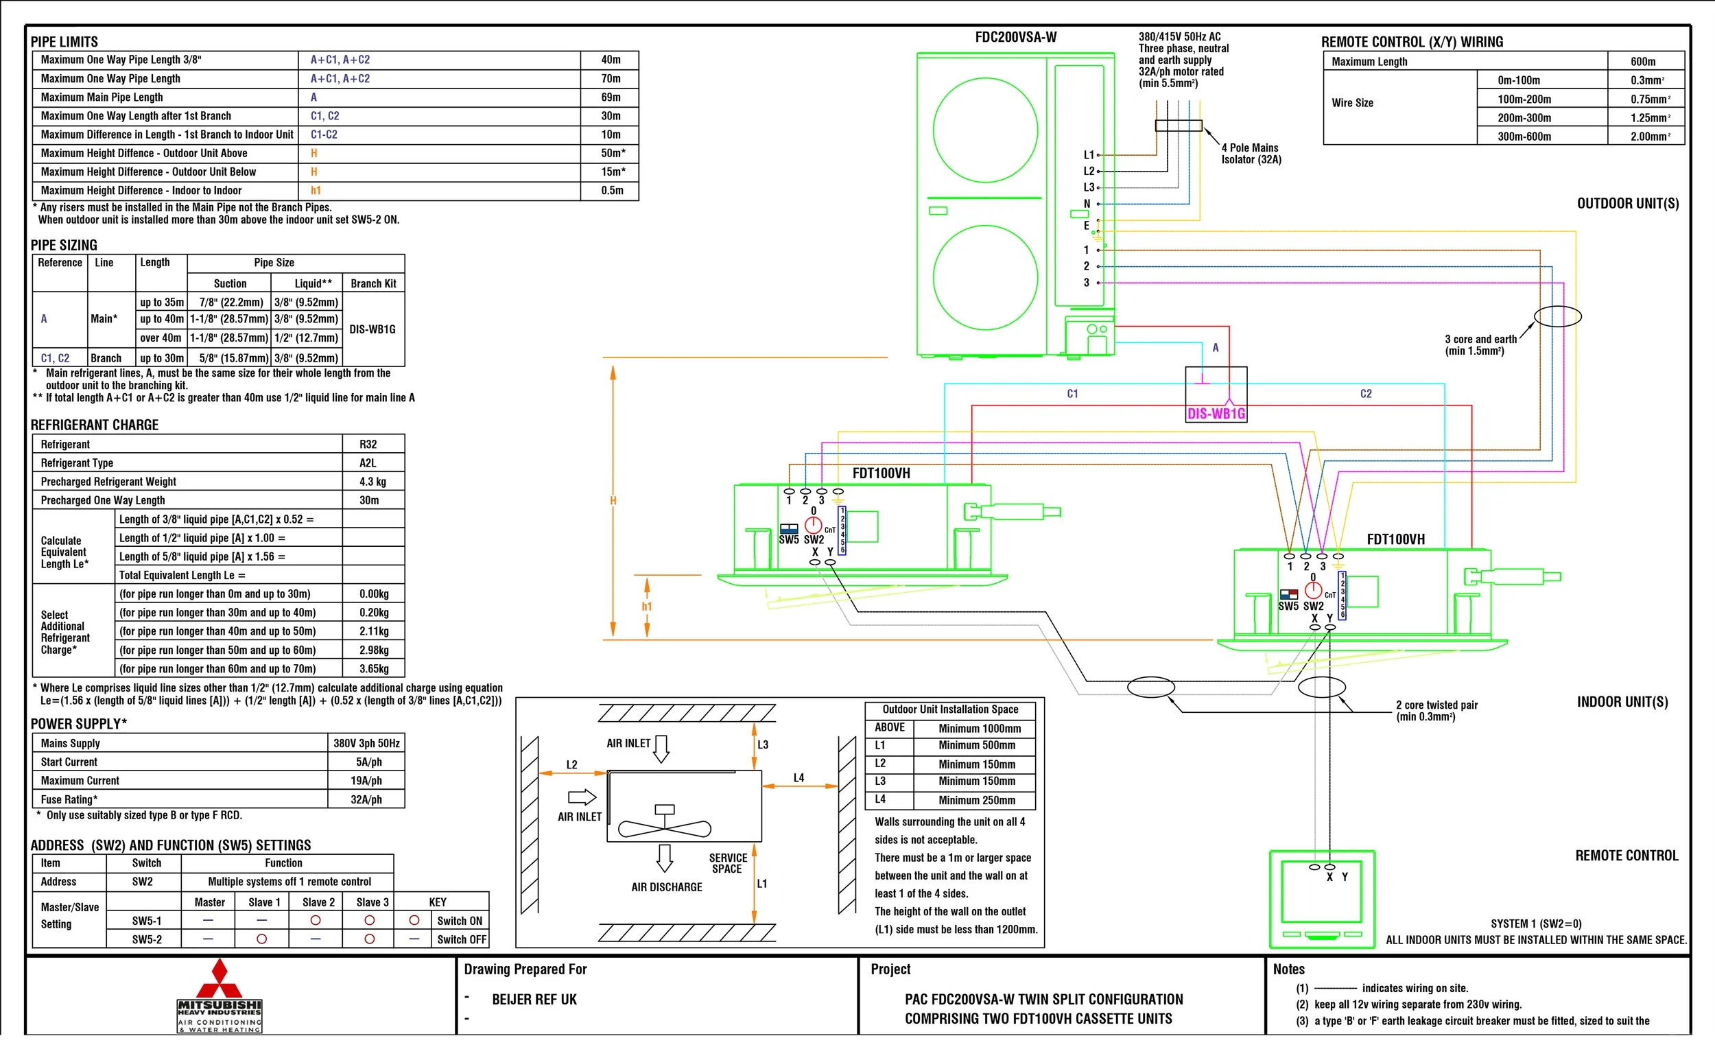
Task: Click the 70m maximum one way value
Action: point(610,78)
